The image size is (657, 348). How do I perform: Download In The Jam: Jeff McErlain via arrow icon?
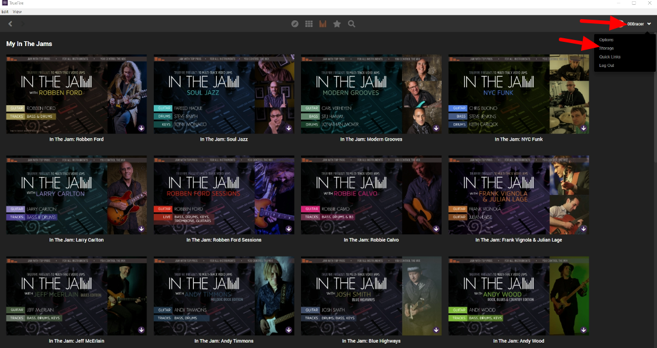point(141,330)
